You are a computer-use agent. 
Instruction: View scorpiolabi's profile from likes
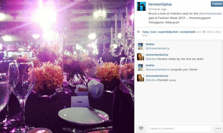coord(187,32)
